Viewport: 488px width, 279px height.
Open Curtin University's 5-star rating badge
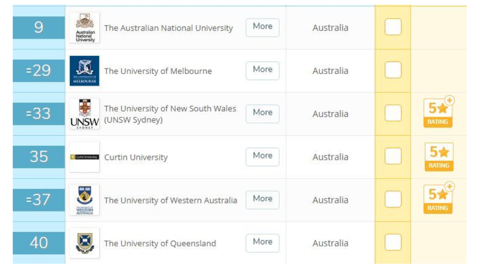tap(439, 157)
